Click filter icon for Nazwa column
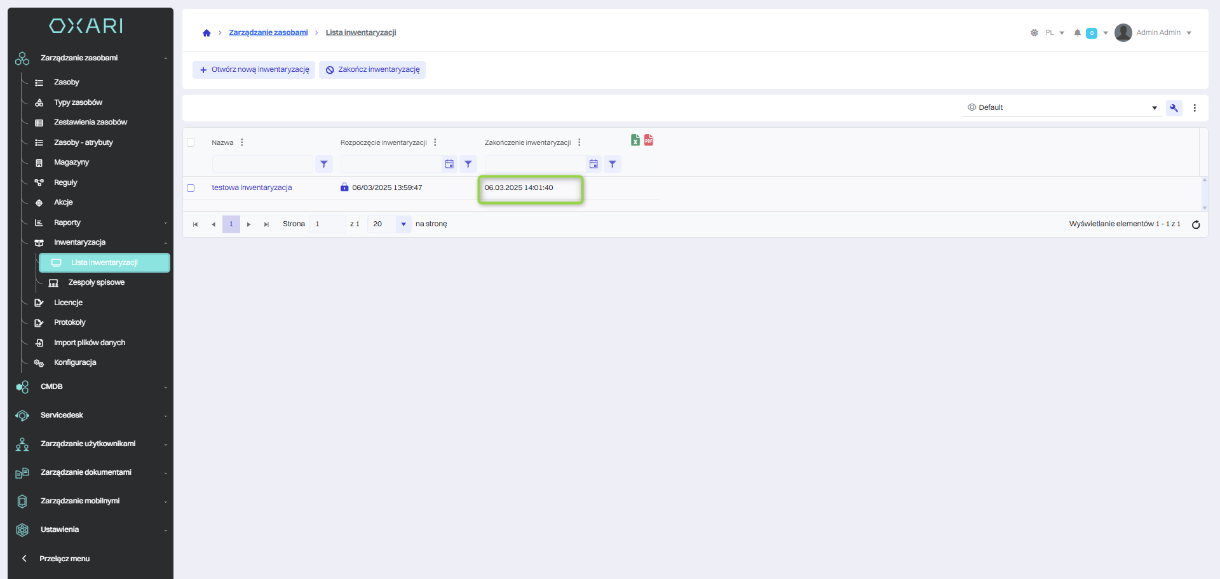This screenshot has height=579, width=1220. [324, 164]
